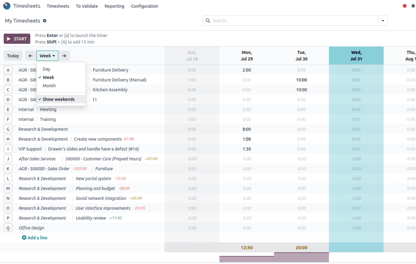Select the Week scale option
The height and width of the screenshot is (264, 416).
(61, 78)
